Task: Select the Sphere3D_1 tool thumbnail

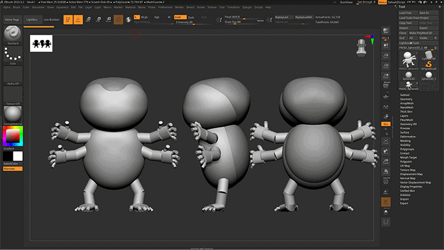Action: pos(429,76)
